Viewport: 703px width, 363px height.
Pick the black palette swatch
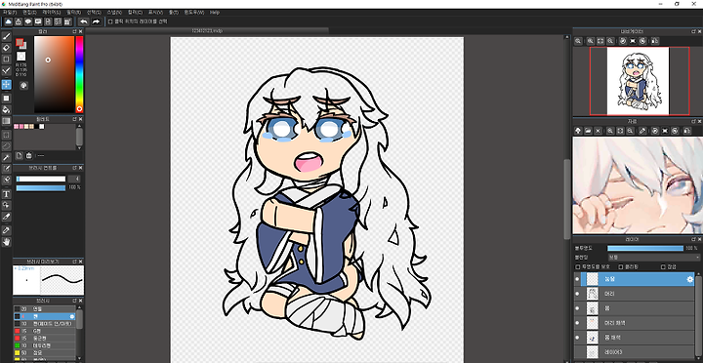[37, 127]
